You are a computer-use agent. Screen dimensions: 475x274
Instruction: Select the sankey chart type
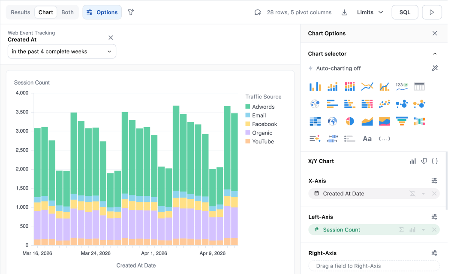[419, 121]
